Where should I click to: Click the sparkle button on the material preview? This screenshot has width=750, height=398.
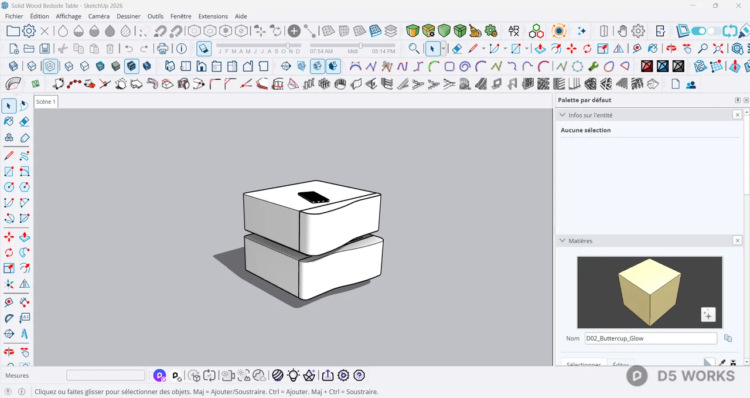coord(708,315)
